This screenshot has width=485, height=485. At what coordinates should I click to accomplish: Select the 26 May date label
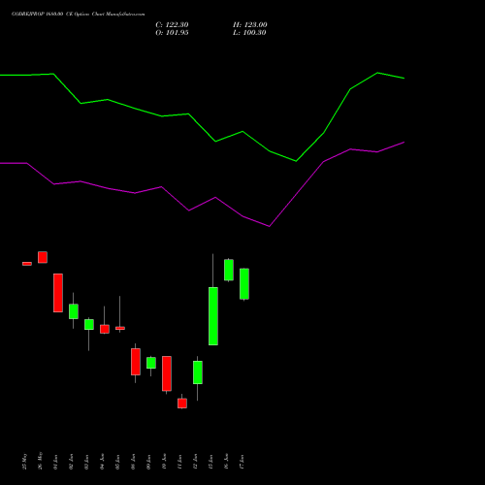[x=41, y=461]
